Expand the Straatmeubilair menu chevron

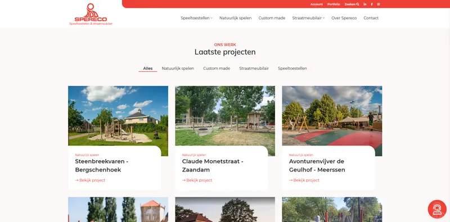pos(323,18)
